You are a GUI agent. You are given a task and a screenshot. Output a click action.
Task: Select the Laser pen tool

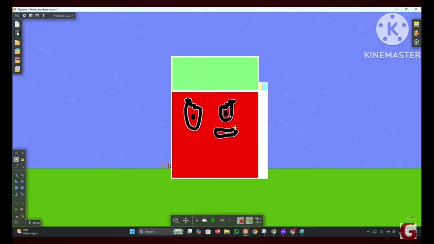pos(16,216)
